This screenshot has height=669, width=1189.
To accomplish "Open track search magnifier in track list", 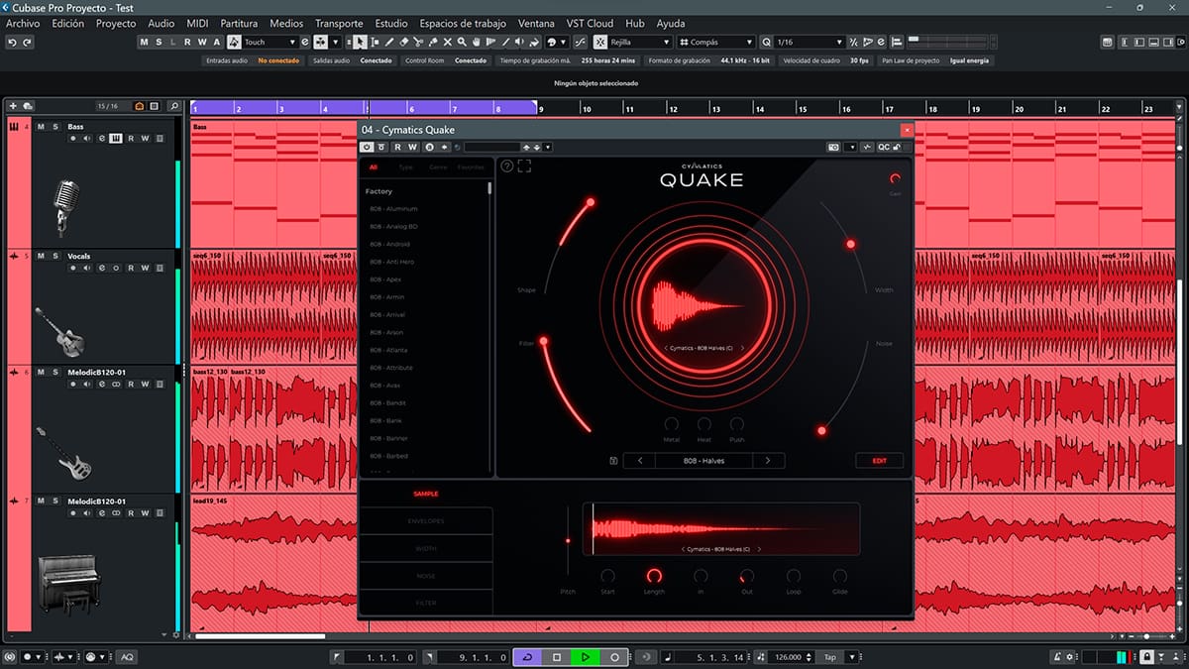I will [x=174, y=106].
